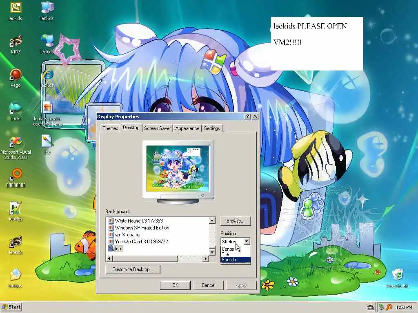Switch to the Screen Saver tab
The width and height of the screenshot is (418, 313).
tap(157, 128)
